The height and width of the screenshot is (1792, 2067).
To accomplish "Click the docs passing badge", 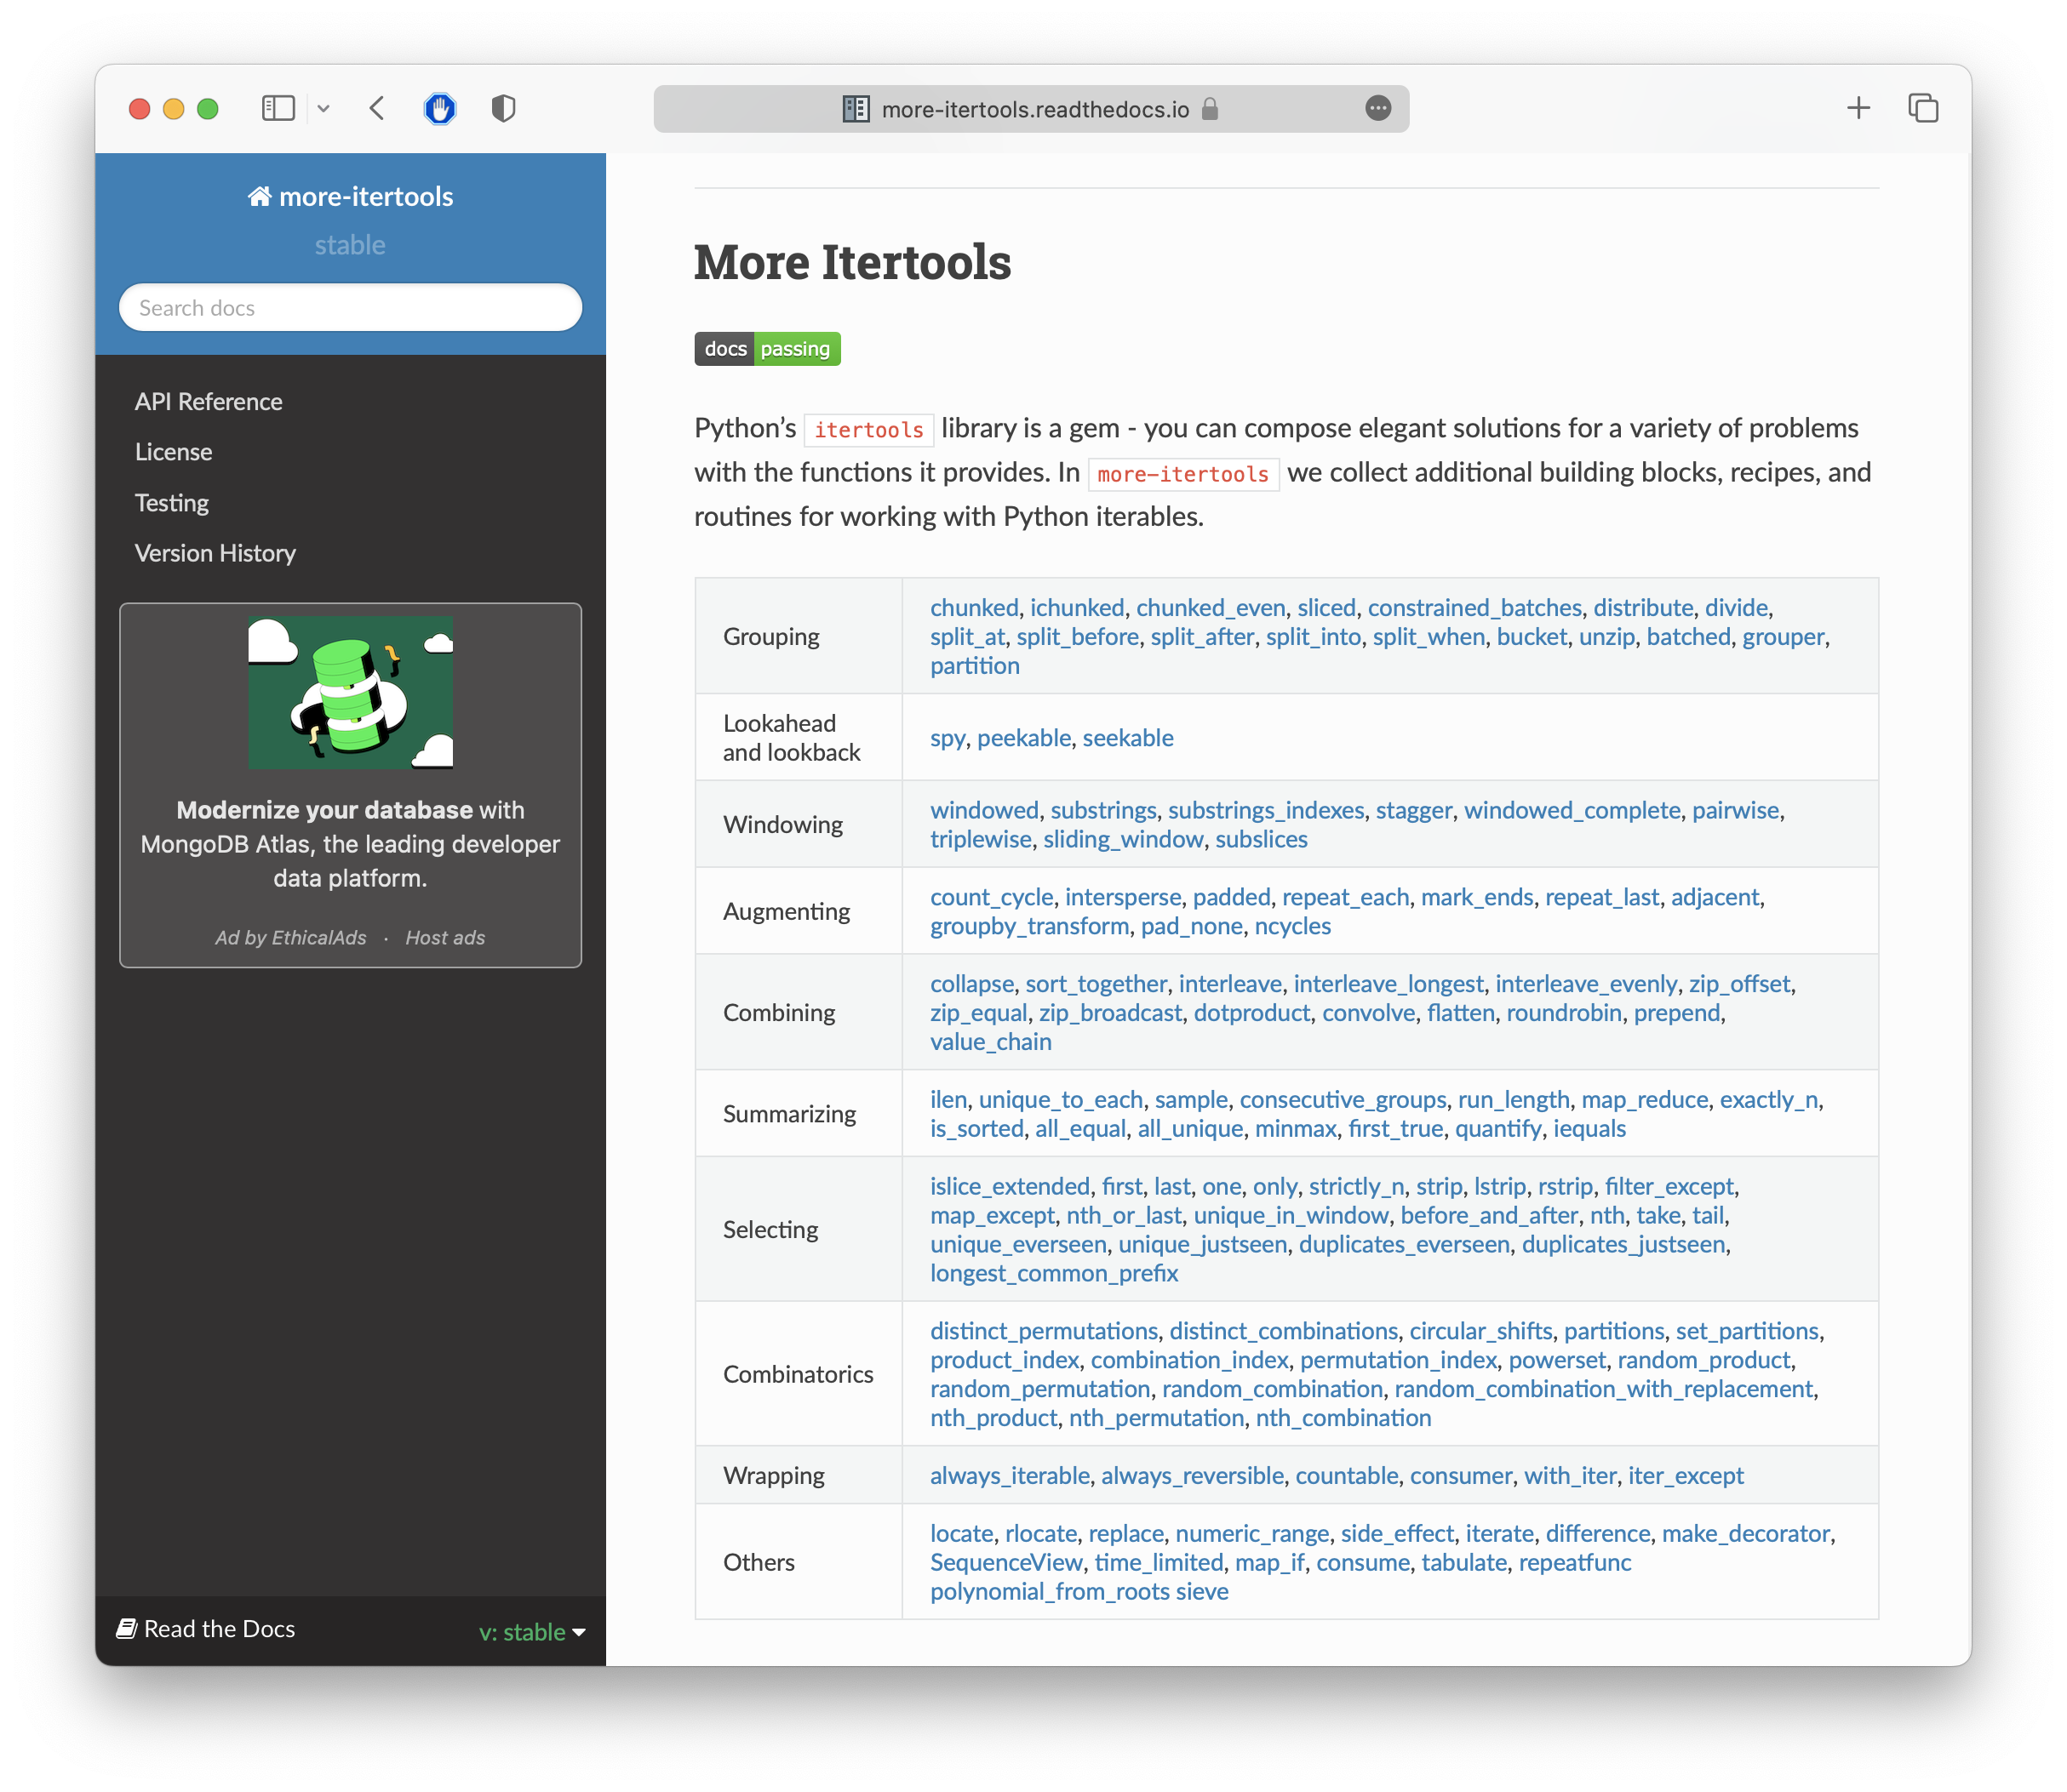I will point(767,349).
